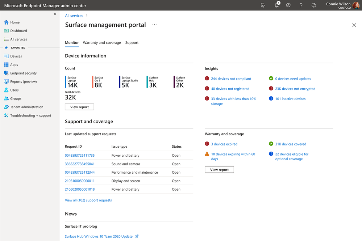The image size is (362, 241).
Task: Open 33 devices with less than 10% storage
Action: tap(234, 101)
